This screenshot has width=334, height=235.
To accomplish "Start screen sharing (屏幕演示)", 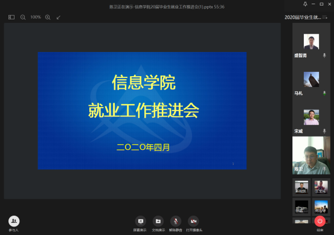I will pyautogui.click(x=140, y=221).
